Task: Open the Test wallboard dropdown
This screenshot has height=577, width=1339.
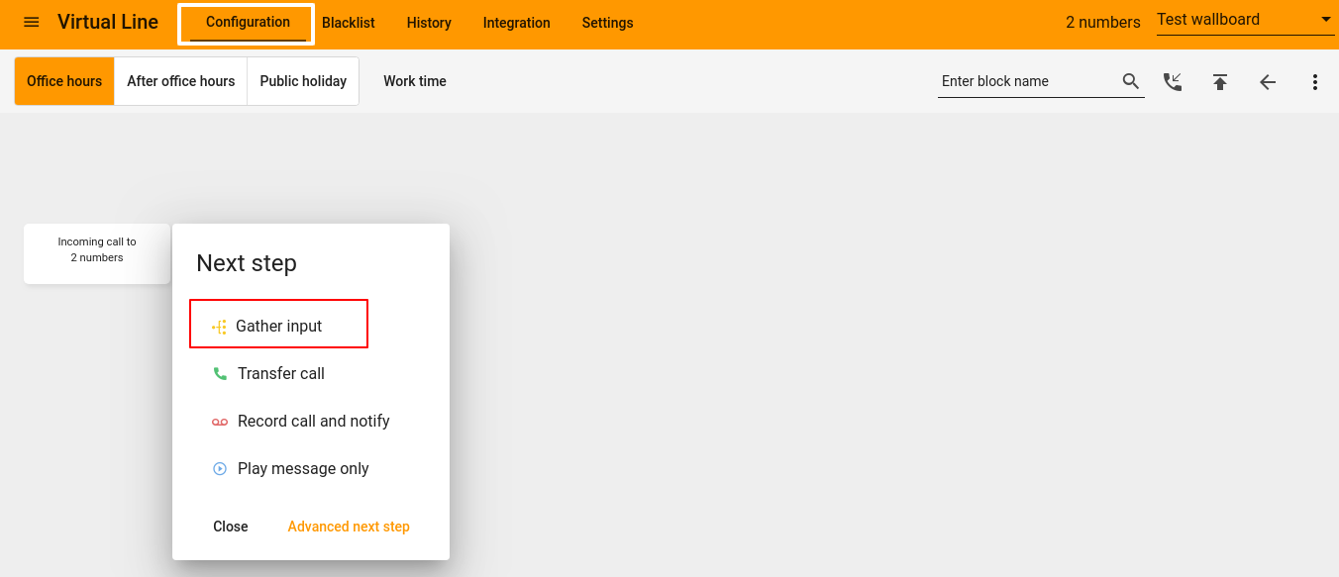Action: (1245, 21)
